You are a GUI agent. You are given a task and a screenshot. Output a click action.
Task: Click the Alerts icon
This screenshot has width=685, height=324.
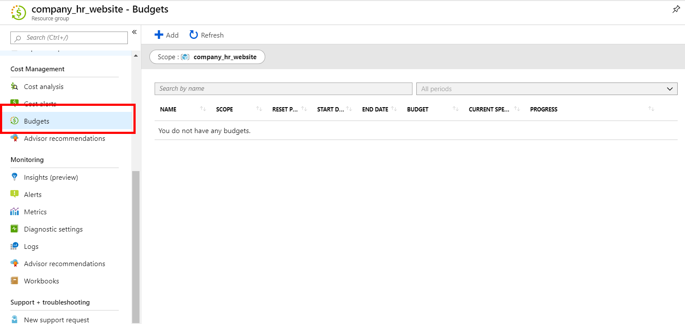15,194
